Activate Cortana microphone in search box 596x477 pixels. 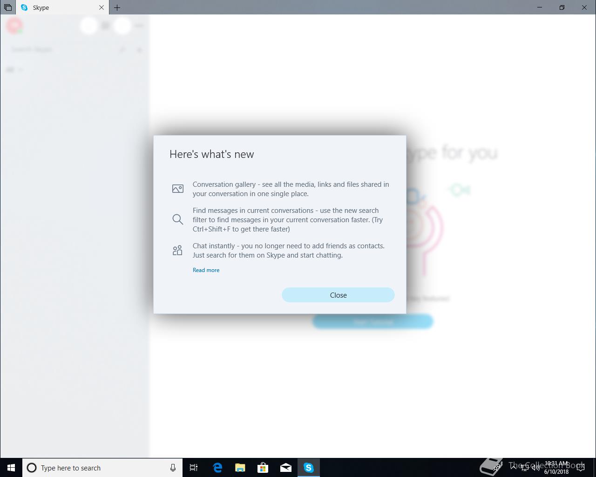coord(173,468)
